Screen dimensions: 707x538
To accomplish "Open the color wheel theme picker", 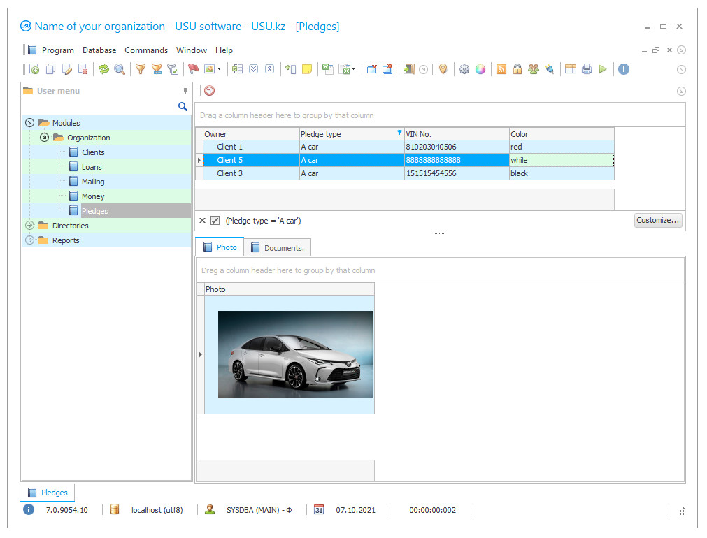I will [480, 69].
